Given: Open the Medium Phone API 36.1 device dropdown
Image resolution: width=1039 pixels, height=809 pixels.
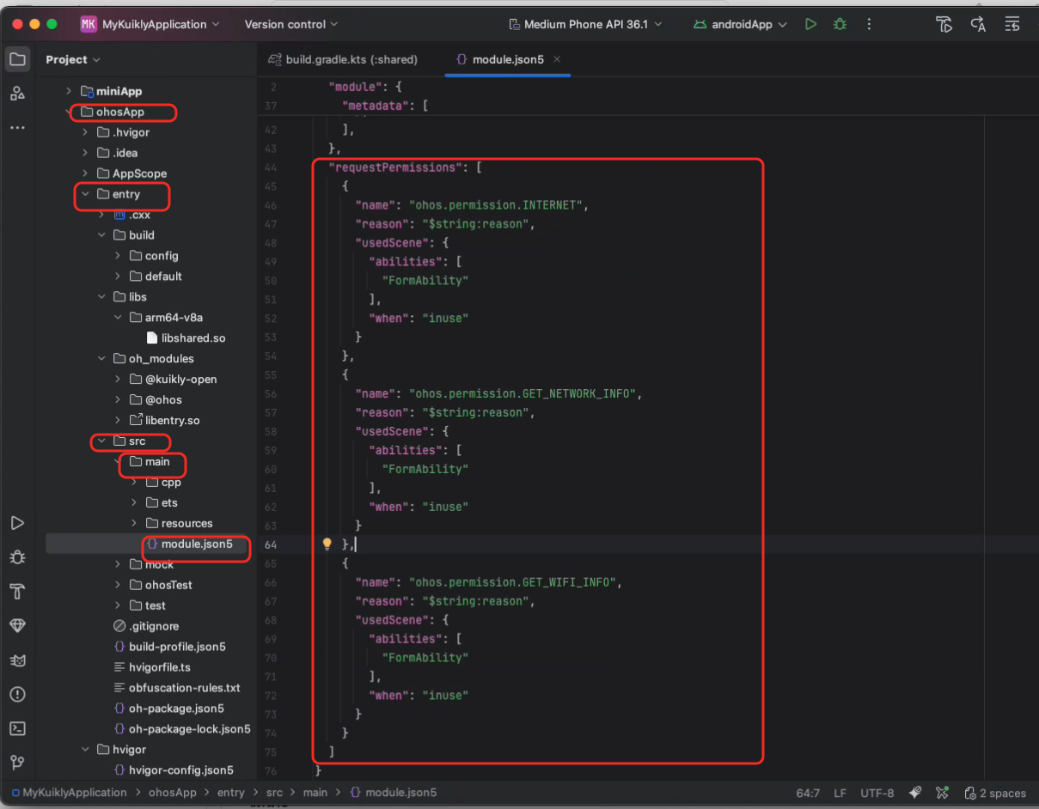Looking at the screenshot, I should 585,24.
